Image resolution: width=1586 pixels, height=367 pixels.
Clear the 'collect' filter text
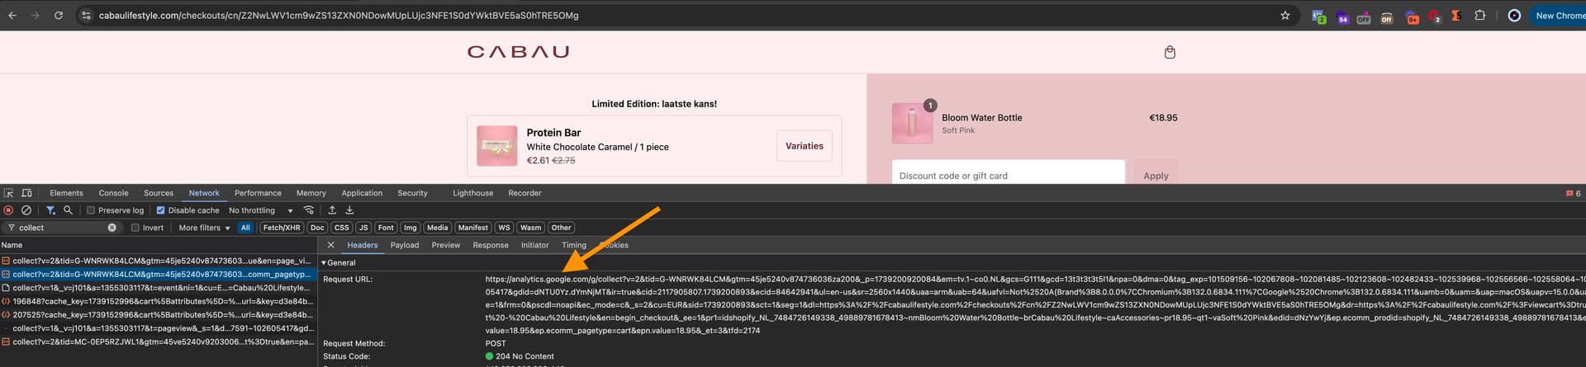pyautogui.click(x=112, y=228)
